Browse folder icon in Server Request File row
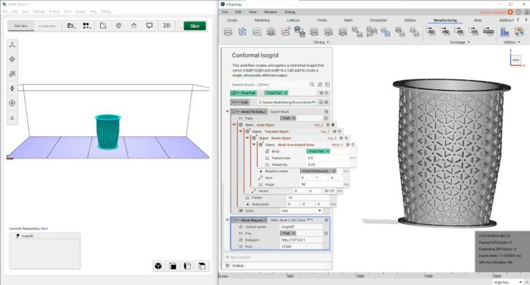This screenshot has width=530, height=285. (x=326, y=233)
